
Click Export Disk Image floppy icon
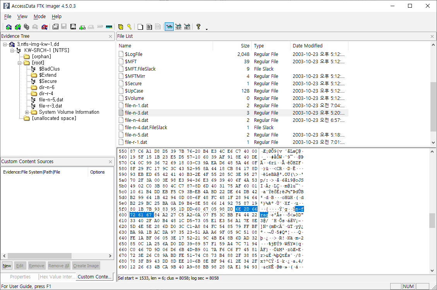coord(64,27)
